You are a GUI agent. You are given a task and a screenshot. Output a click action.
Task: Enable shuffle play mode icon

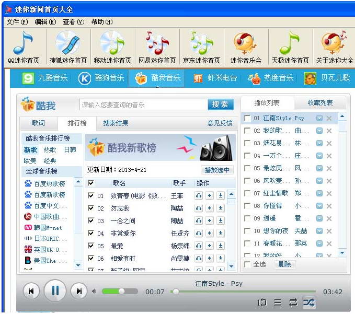pos(309,303)
